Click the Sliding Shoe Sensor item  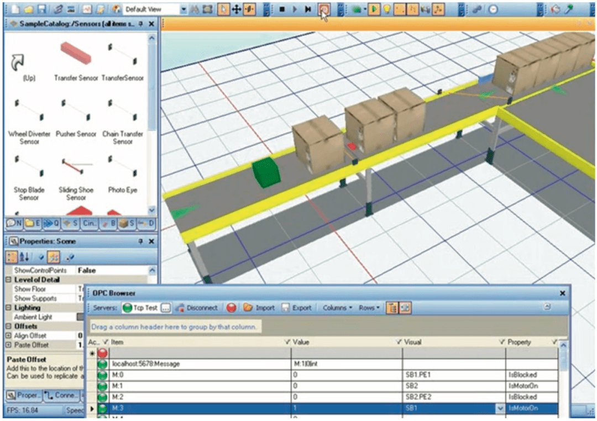click(76, 179)
